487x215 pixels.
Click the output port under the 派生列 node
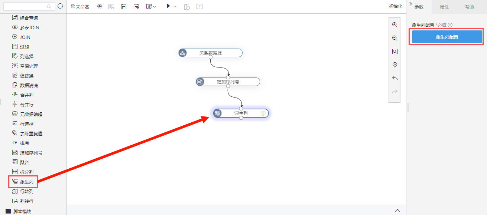click(x=241, y=118)
